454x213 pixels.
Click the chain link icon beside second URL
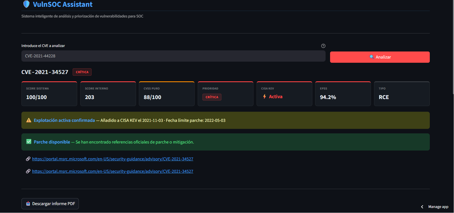28,171
